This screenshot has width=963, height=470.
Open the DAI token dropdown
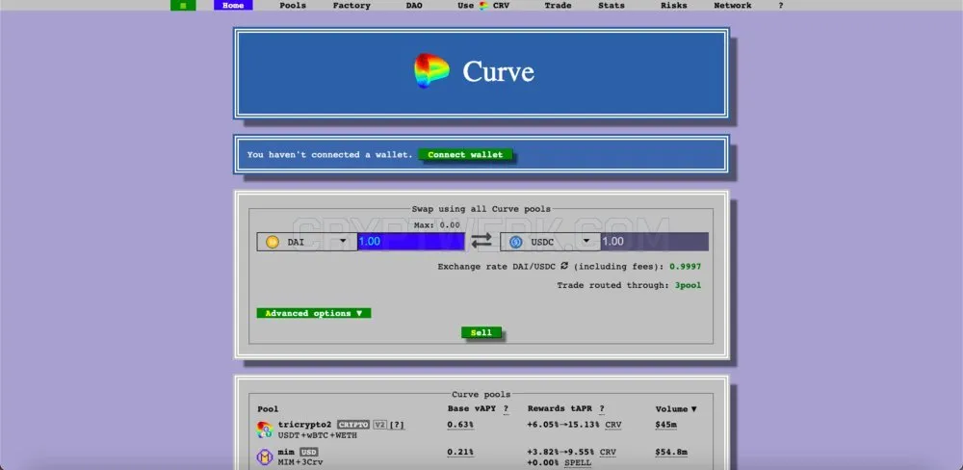307,242
